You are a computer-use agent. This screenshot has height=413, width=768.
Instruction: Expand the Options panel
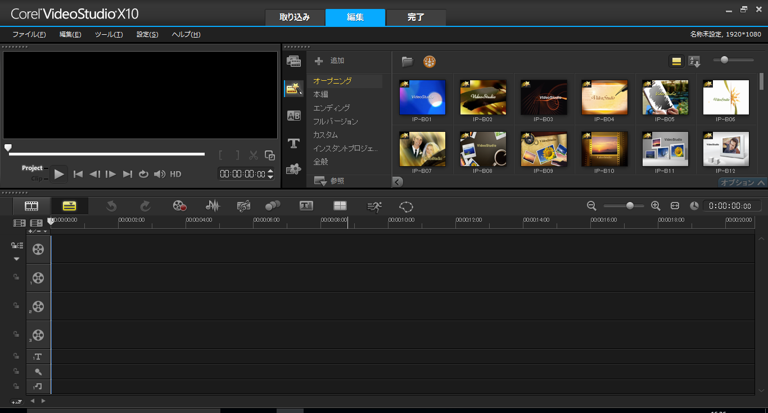(743, 182)
